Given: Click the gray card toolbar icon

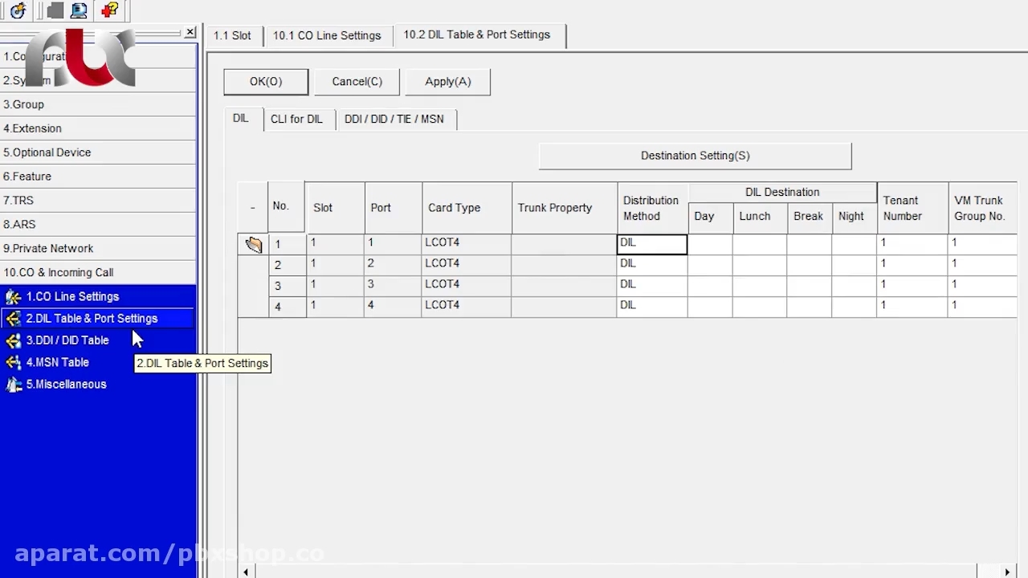Looking at the screenshot, I should pyautogui.click(x=55, y=10).
